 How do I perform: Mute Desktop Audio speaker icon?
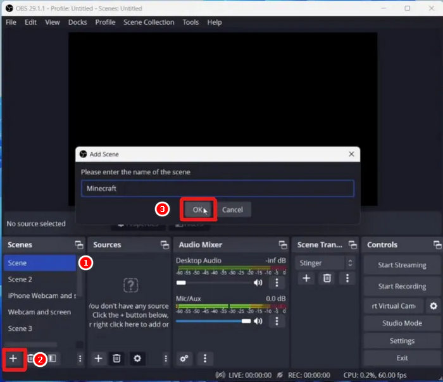[258, 283]
